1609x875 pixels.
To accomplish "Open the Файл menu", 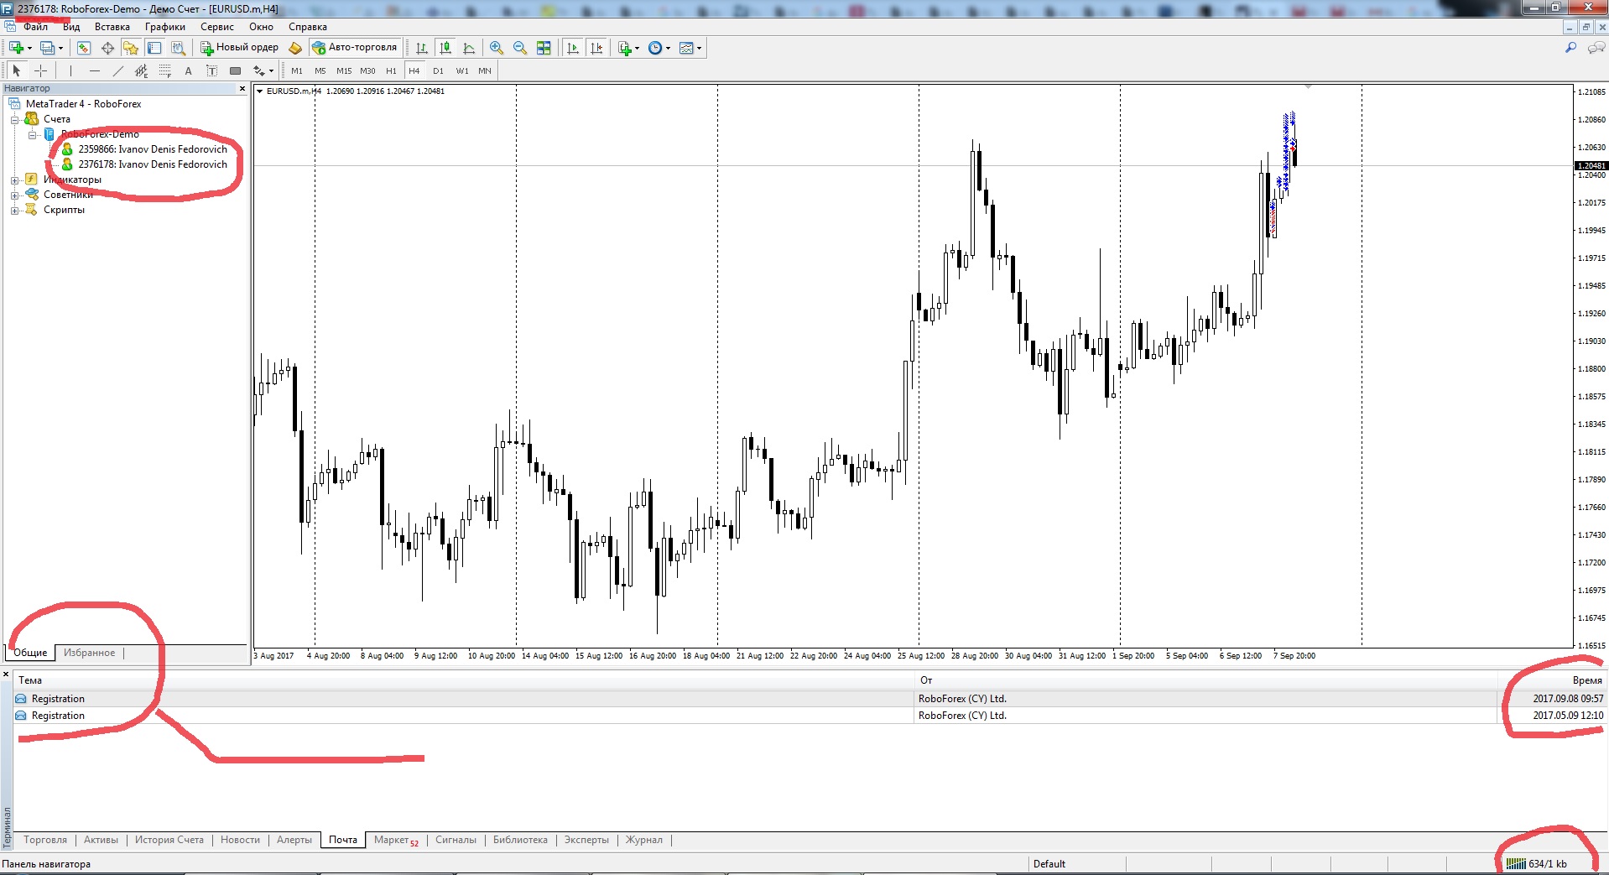I will pyautogui.click(x=35, y=27).
